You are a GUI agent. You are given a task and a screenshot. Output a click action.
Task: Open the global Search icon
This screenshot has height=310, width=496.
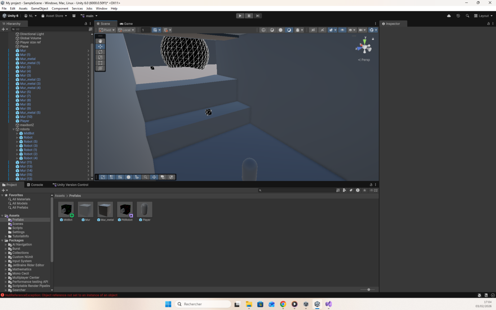point(468,16)
